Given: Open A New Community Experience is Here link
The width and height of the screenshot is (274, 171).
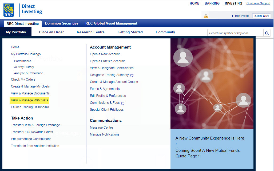Looking at the screenshot, I should [210, 138].
